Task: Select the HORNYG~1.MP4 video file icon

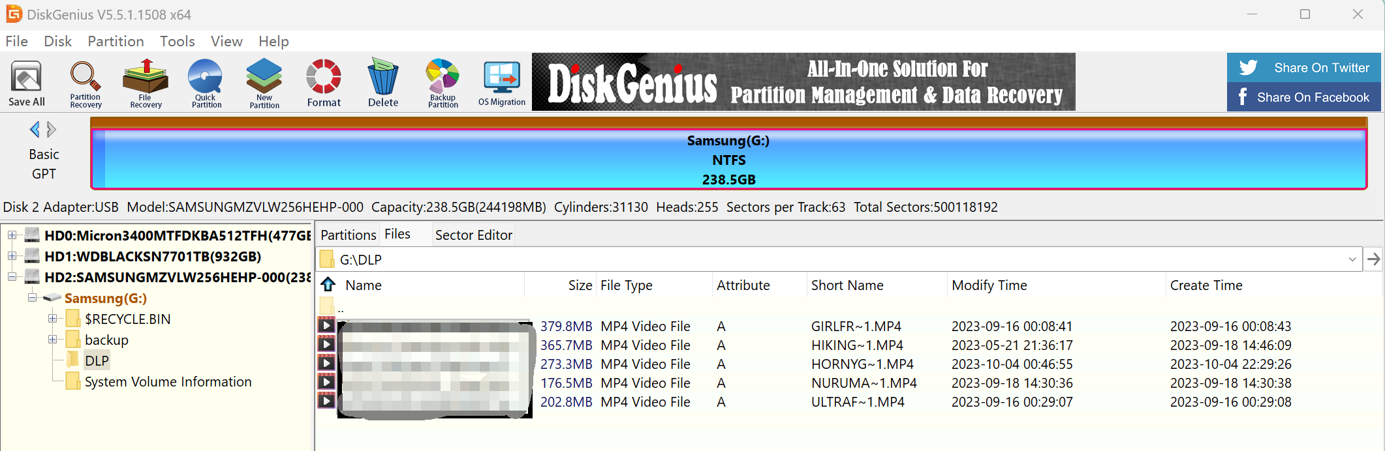Action: point(326,363)
